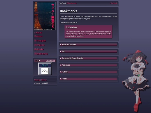Click the Disclaimer warning icon

66,27
